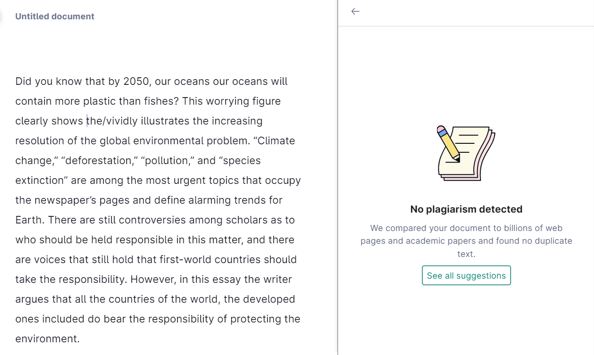The width and height of the screenshot is (594, 355).
Task: Click the Untitled document title field
Action: pos(55,17)
